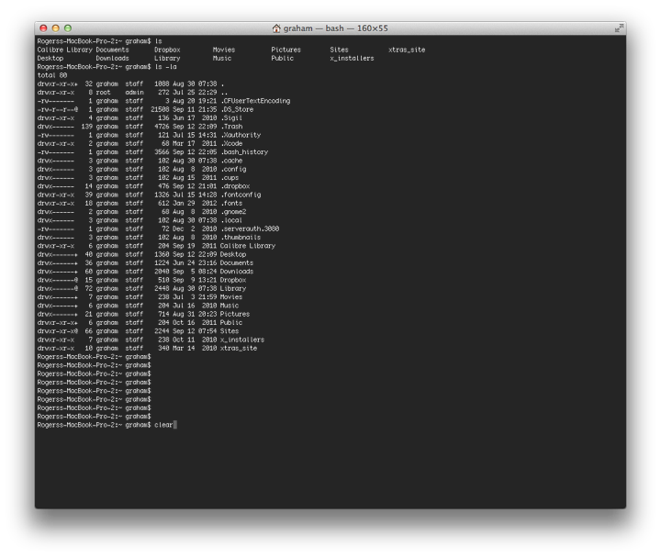This screenshot has width=661, height=557.
Task: Click the red close window button
Action: [x=43, y=28]
